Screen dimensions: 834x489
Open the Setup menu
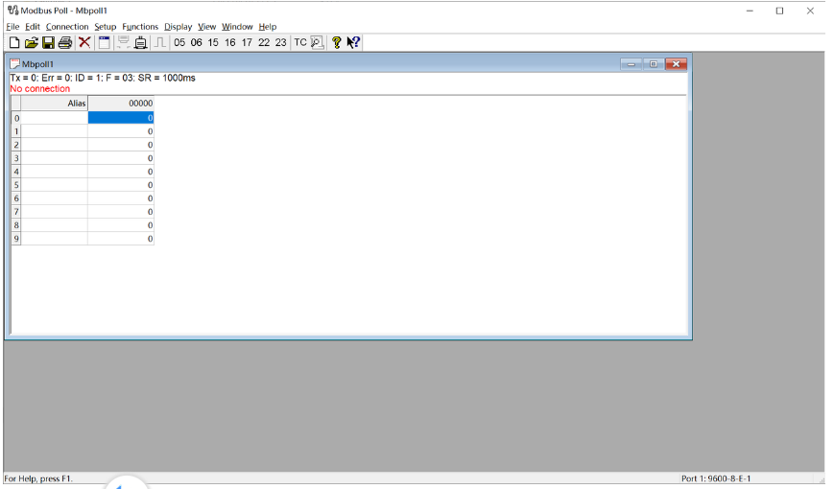click(x=106, y=27)
